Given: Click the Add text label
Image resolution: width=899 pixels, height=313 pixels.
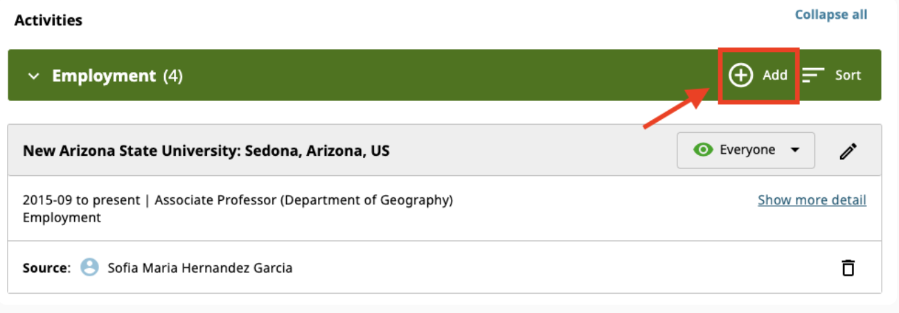Looking at the screenshot, I should (x=775, y=75).
